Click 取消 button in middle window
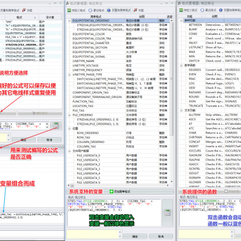Image resolution: width=241 pixels, height=241 pixels. [x=161, y=237]
